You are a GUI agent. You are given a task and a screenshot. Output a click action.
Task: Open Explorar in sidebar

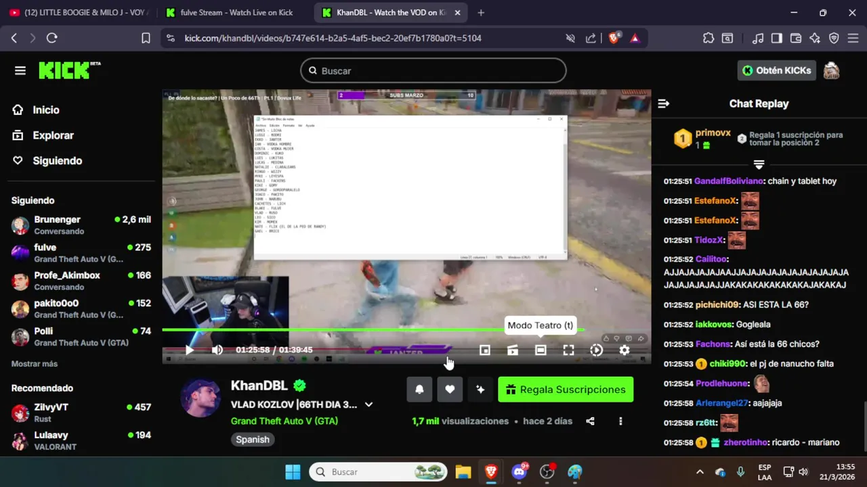point(53,135)
